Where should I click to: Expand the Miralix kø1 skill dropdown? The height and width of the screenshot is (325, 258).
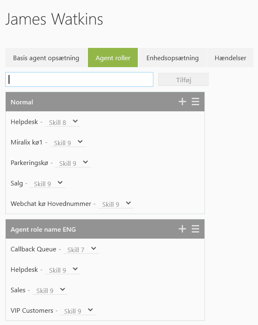coord(67,142)
